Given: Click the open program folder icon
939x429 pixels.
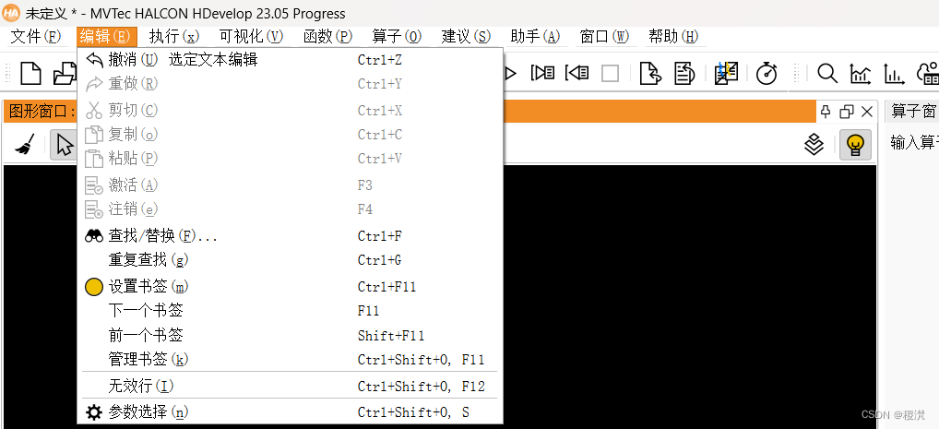Looking at the screenshot, I should [x=65, y=74].
